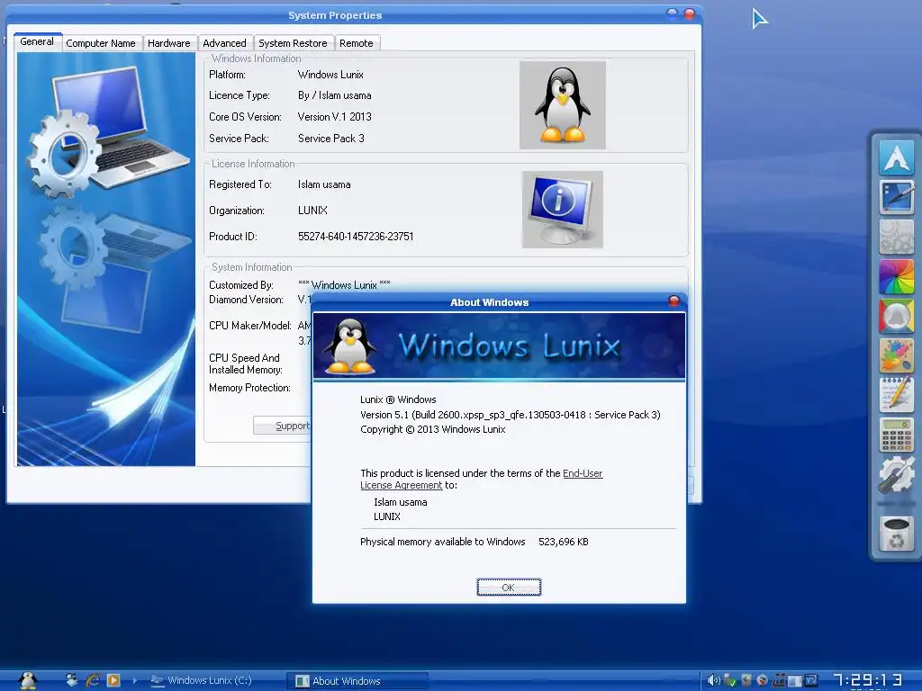Click the Platform value 'Windows Lunix'
The width and height of the screenshot is (922, 691).
pos(330,75)
